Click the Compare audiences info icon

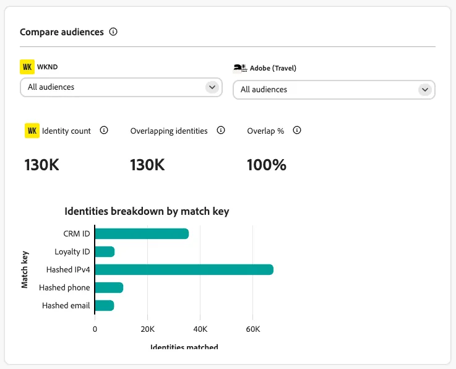coord(113,32)
